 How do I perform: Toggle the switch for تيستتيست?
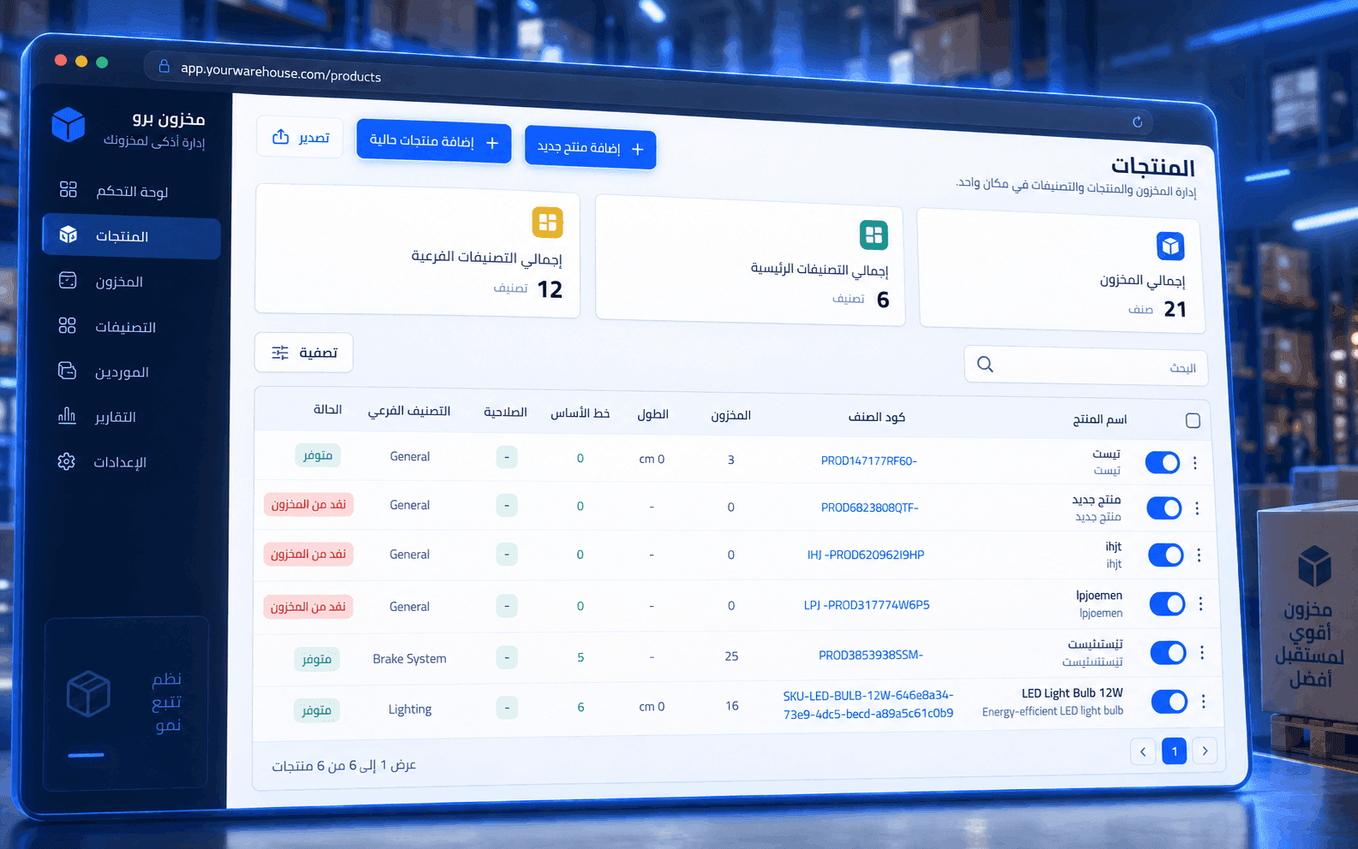coord(1169,653)
